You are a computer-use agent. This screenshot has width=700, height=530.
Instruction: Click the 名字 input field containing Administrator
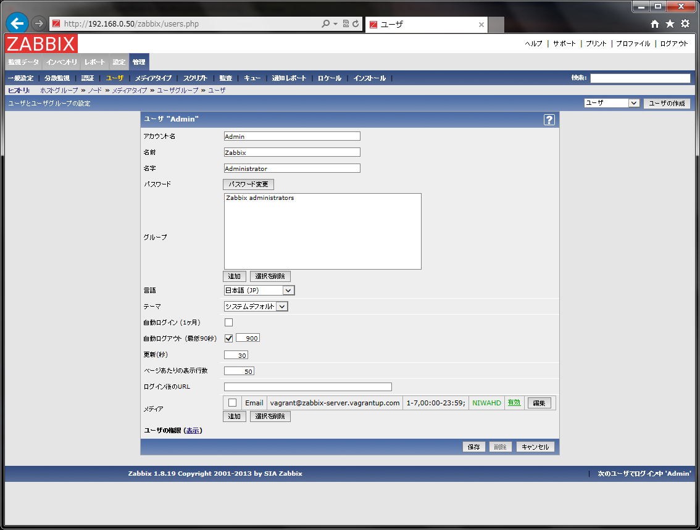coord(292,168)
